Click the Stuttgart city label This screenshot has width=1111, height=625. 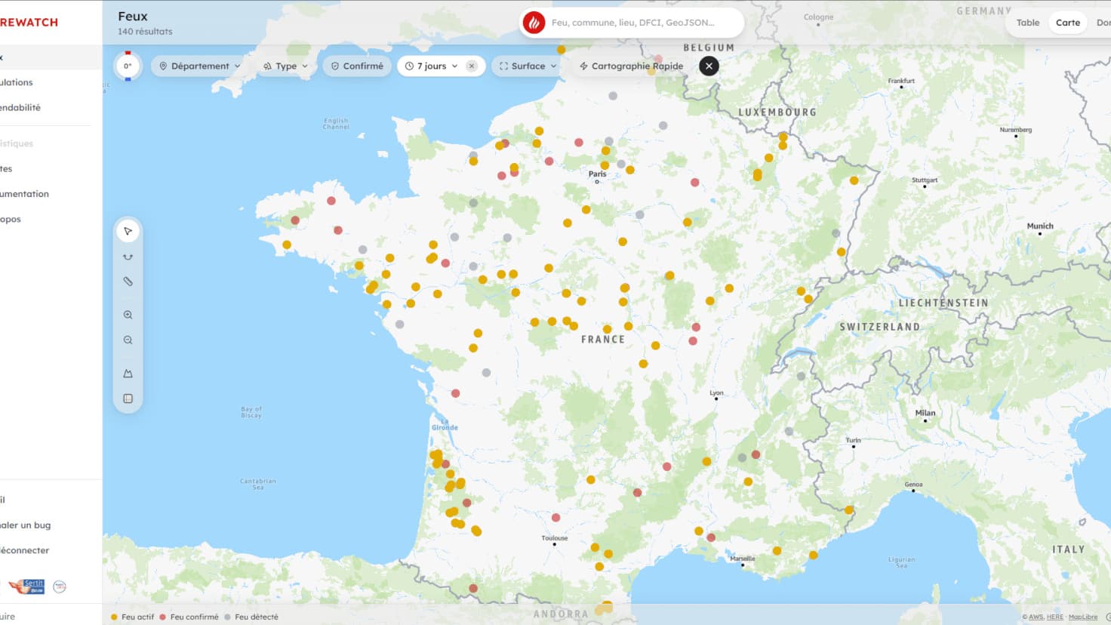coord(925,180)
